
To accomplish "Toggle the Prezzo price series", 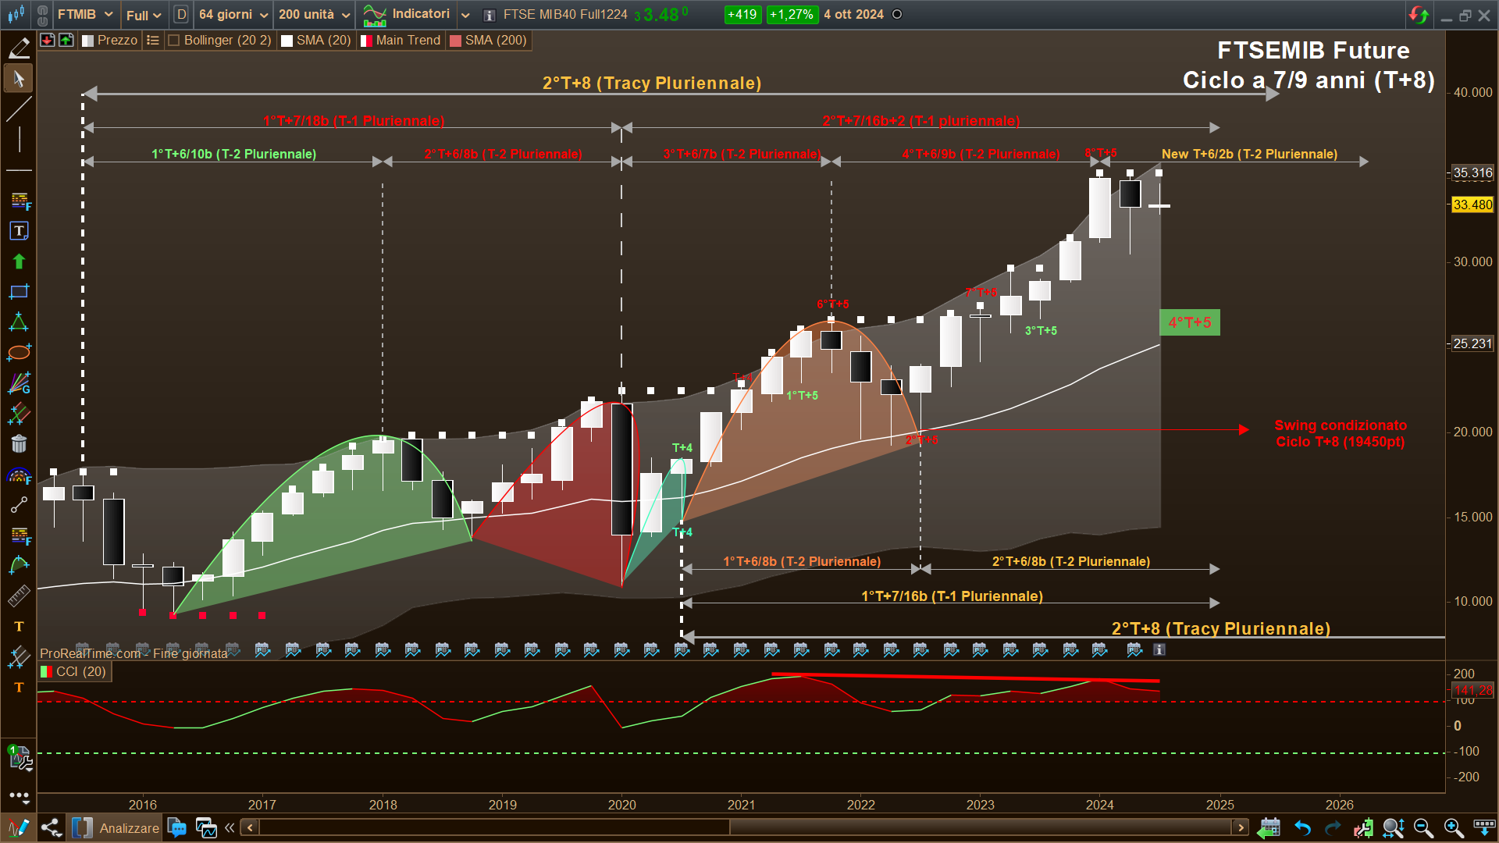I will pyautogui.click(x=109, y=41).
